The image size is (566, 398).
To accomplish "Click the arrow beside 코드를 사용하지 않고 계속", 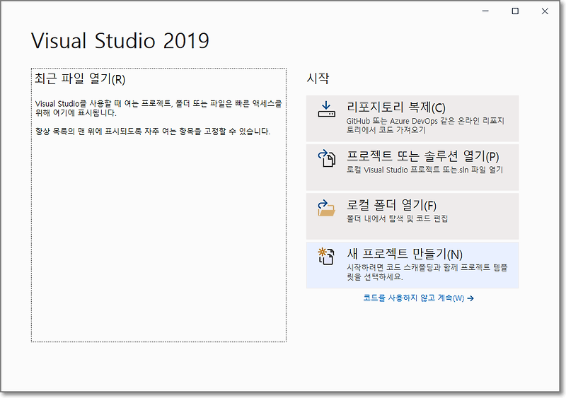I will coord(470,298).
